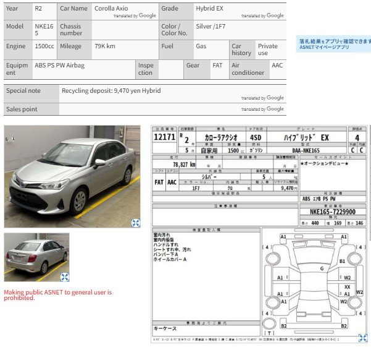Select the Recycling deposit special note text
The height and width of the screenshot is (347, 371).
111,90
